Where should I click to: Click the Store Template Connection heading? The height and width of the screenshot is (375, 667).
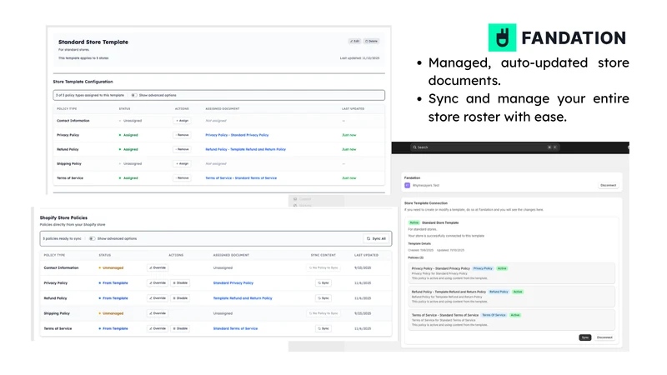click(x=426, y=203)
